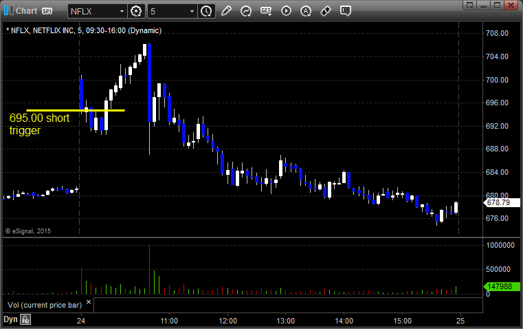
Task: Select the pencil drawing tool
Action: [226, 11]
